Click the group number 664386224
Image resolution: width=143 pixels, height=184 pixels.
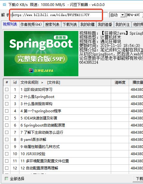click(x=89, y=62)
